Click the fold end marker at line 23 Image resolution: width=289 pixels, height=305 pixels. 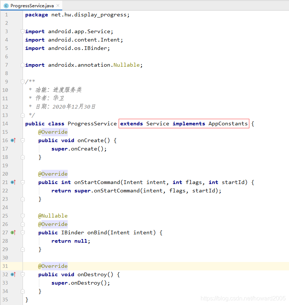pyautogui.click(x=23, y=199)
